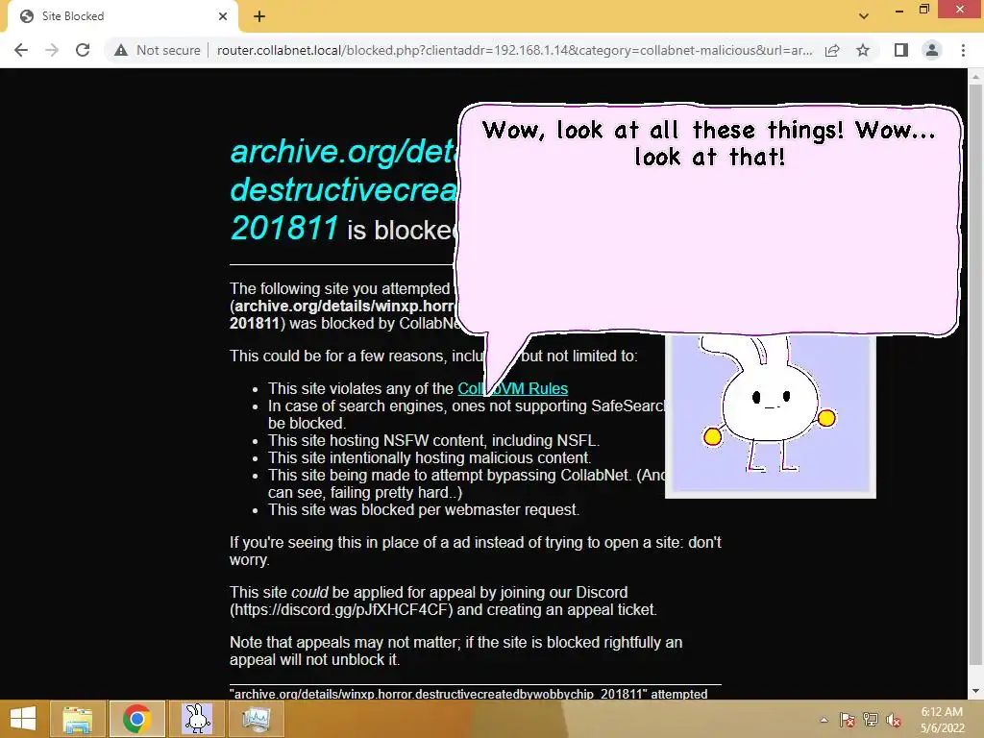Open a new tab with plus button
This screenshot has height=738, width=984.
pyautogui.click(x=259, y=16)
